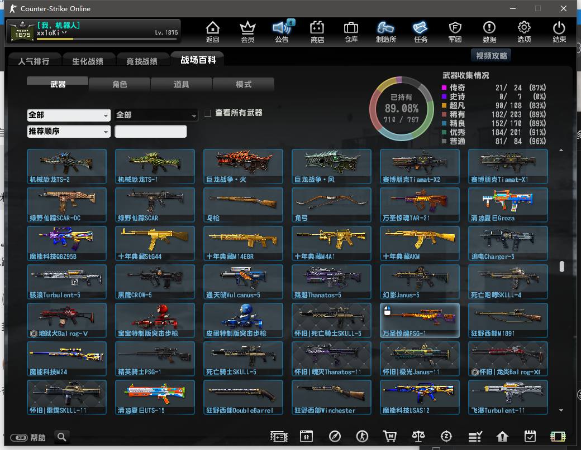
Task: Open the 赛博朋克Tiamat-X2 weapon card
Action: [x=420, y=166]
